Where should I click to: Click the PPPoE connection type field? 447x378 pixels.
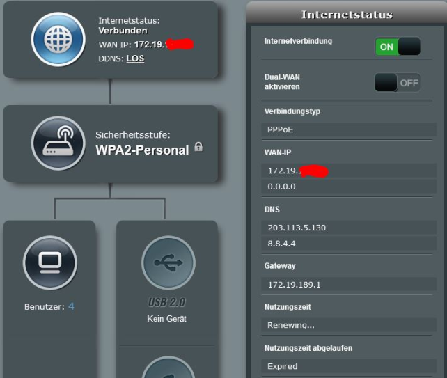click(x=349, y=129)
